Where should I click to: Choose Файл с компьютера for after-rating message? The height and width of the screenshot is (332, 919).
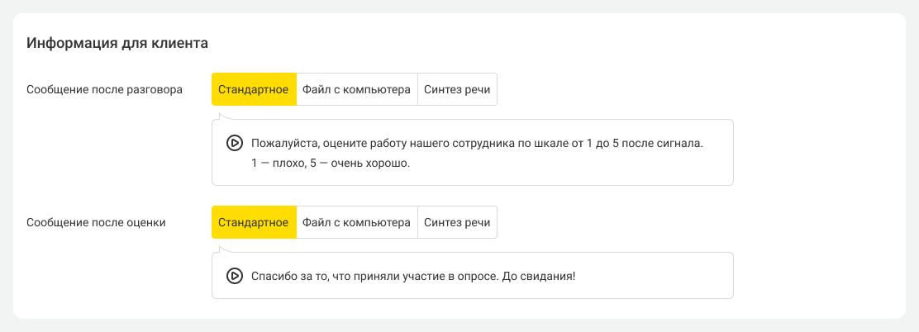point(356,222)
